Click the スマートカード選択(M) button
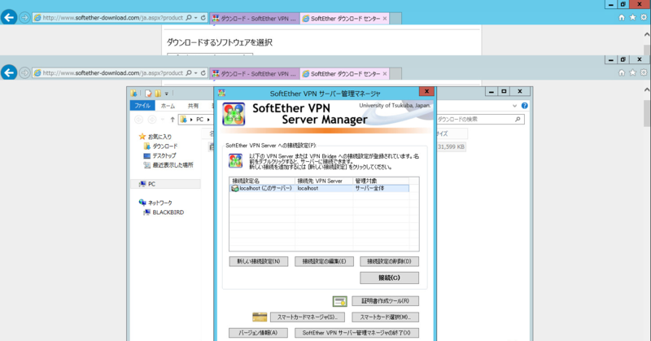651x341 pixels. (x=385, y=317)
